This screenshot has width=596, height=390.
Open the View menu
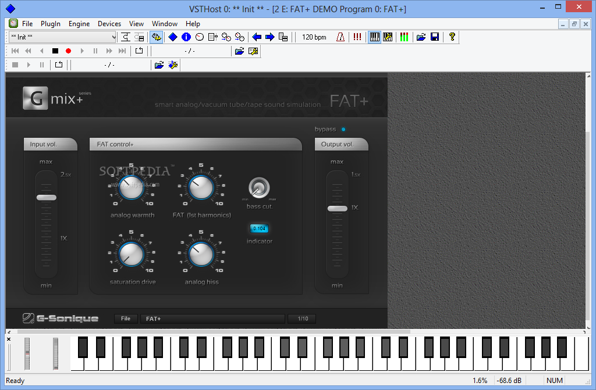click(136, 24)
